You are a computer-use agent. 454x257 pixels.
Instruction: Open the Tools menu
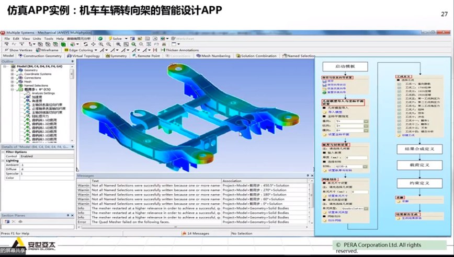(x=48, y=39)
